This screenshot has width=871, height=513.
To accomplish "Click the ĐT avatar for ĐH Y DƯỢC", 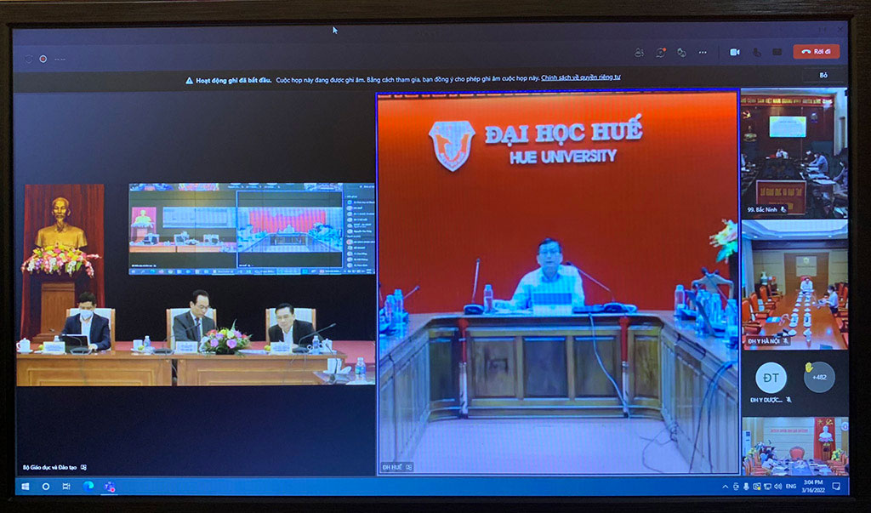I will (771, 378).
